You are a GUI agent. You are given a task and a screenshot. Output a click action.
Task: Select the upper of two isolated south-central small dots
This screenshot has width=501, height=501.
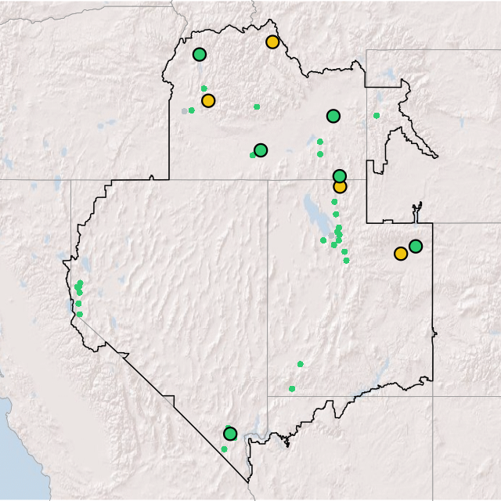point(300,364)
